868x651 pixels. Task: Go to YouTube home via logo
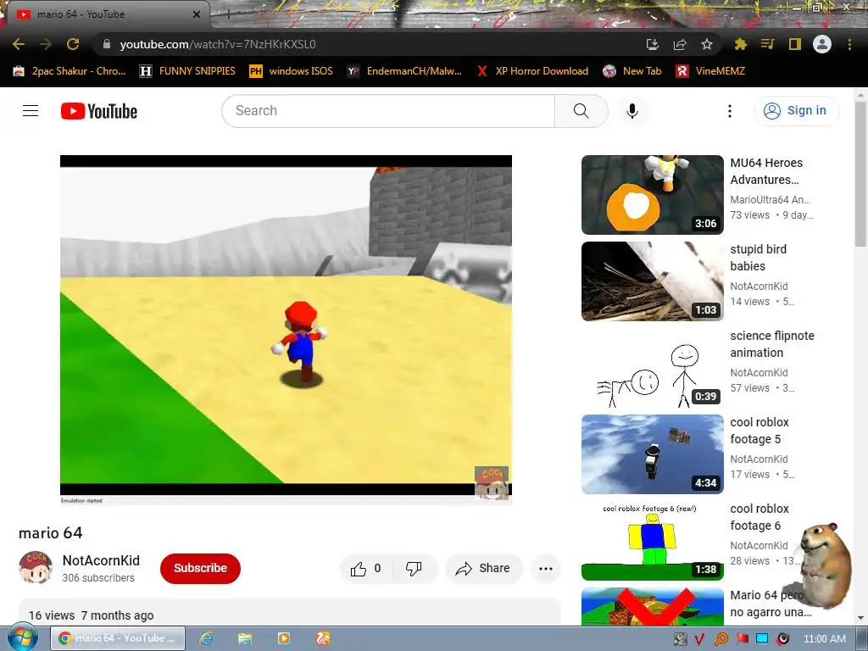coord(99,111)
